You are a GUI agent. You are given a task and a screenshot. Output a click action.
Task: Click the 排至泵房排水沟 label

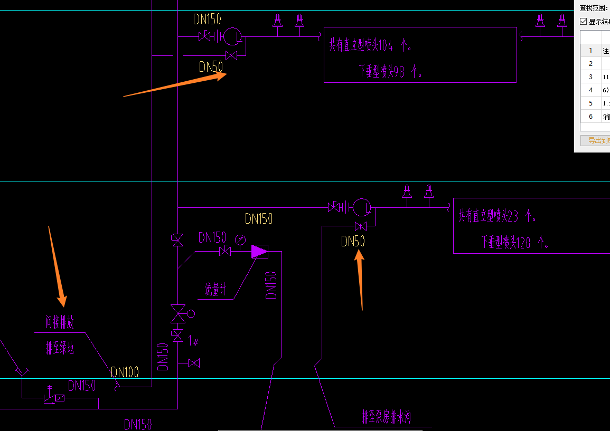tap(386, 417)
